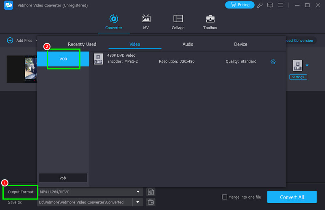Image resolution: width=325 pixels, height=210 pixels.
Task: Enable Merge into one file checkbox
Action: click(225, 197)
